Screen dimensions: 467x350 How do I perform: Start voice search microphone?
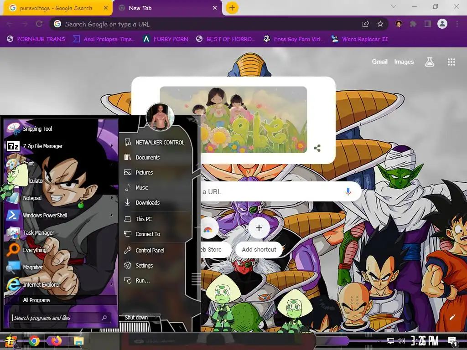[x=348, y=191]
